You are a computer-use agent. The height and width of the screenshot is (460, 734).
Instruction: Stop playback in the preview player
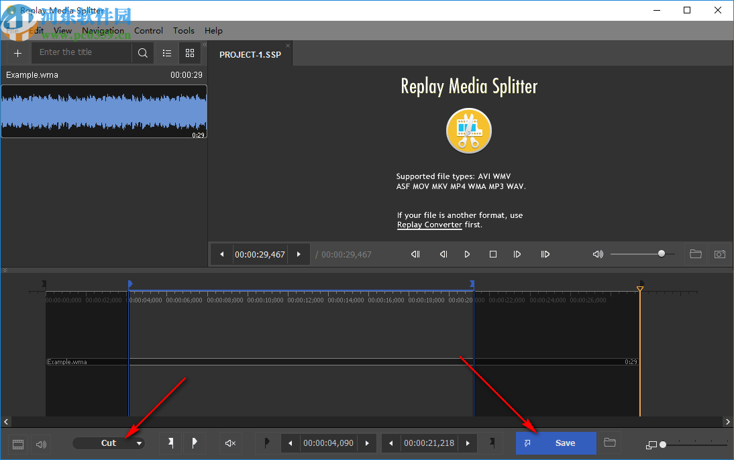[x=492, y=254]
